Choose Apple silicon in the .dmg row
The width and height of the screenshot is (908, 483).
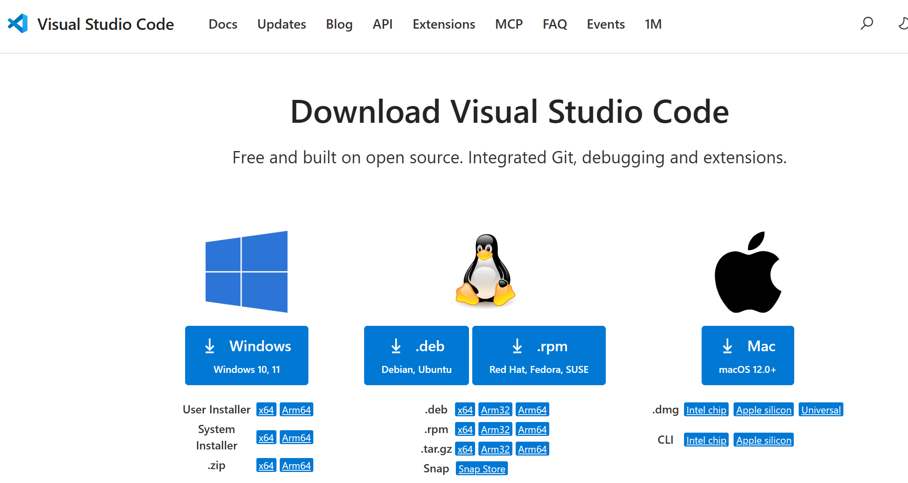pos(764,410)
